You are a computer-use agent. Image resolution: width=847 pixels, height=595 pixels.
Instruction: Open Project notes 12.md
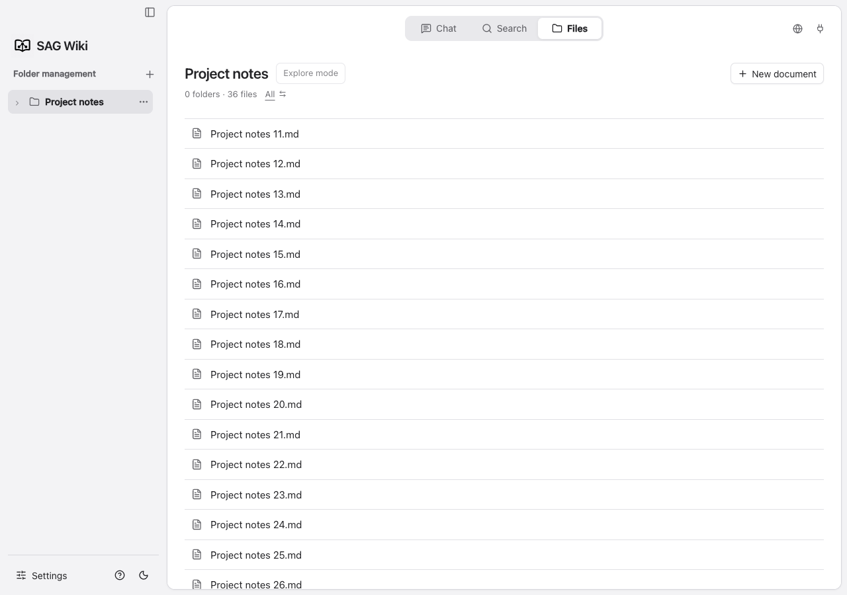click(x=504, y=163)
